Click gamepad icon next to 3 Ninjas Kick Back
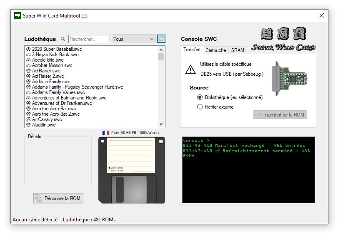Screen dimensions: 343x238 (28, 55)
